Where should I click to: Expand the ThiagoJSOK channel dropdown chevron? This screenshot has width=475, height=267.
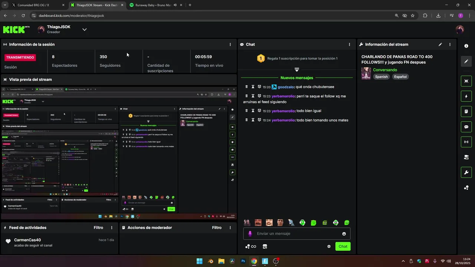click(84, 29)
